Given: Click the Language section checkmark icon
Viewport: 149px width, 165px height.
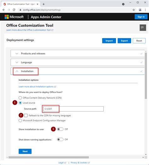Looking at the screenshot, I should (x=141, y=63).
